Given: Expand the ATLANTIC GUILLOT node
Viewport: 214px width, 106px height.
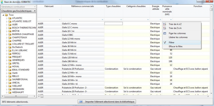Looking at the screenshot, I should (7, 21).
